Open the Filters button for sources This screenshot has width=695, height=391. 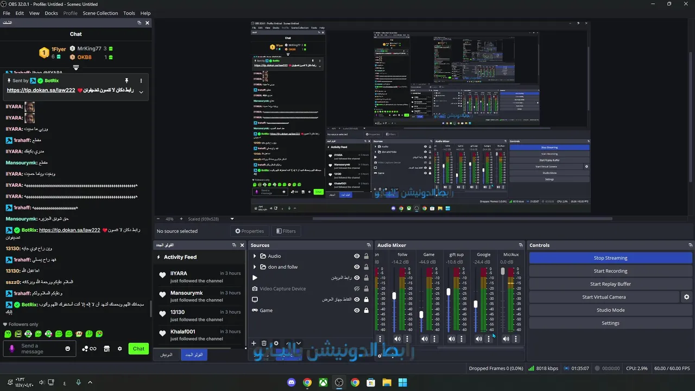click(x=286, y=231)
